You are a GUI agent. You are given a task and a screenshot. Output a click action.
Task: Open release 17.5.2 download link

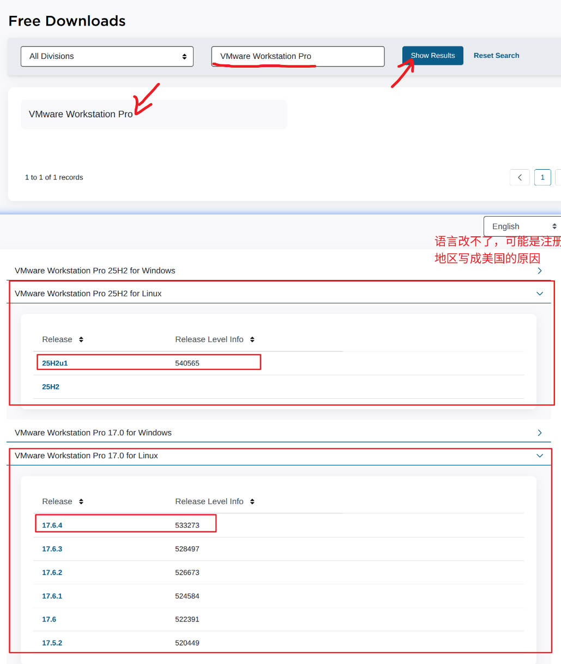(52, 643)
